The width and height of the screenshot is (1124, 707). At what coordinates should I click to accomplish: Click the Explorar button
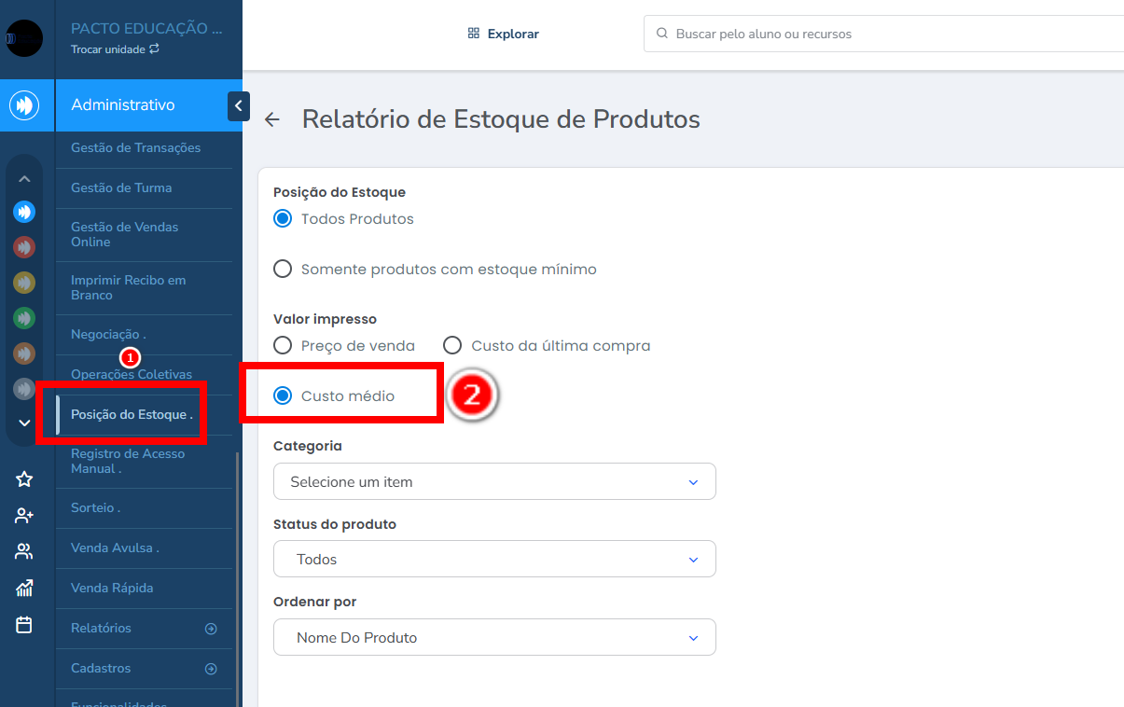pyautogui.click(x=504, y=34)
